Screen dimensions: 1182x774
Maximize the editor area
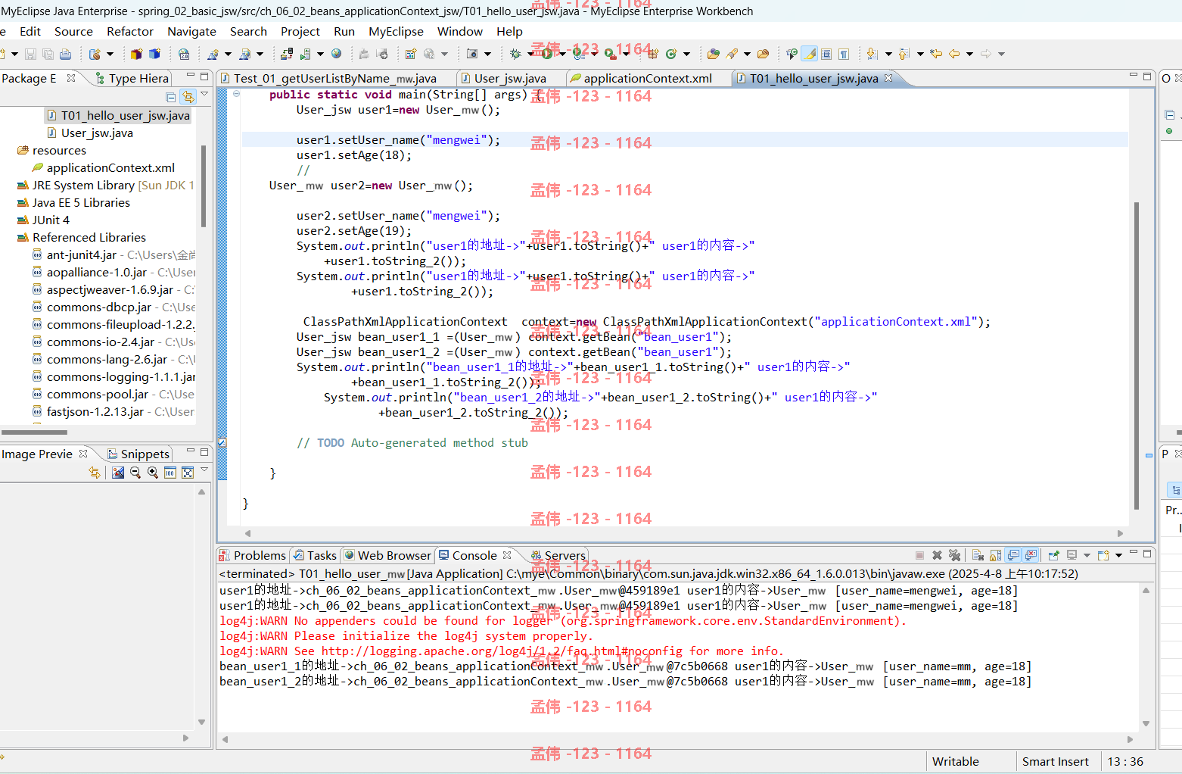tap(1147, 76)
